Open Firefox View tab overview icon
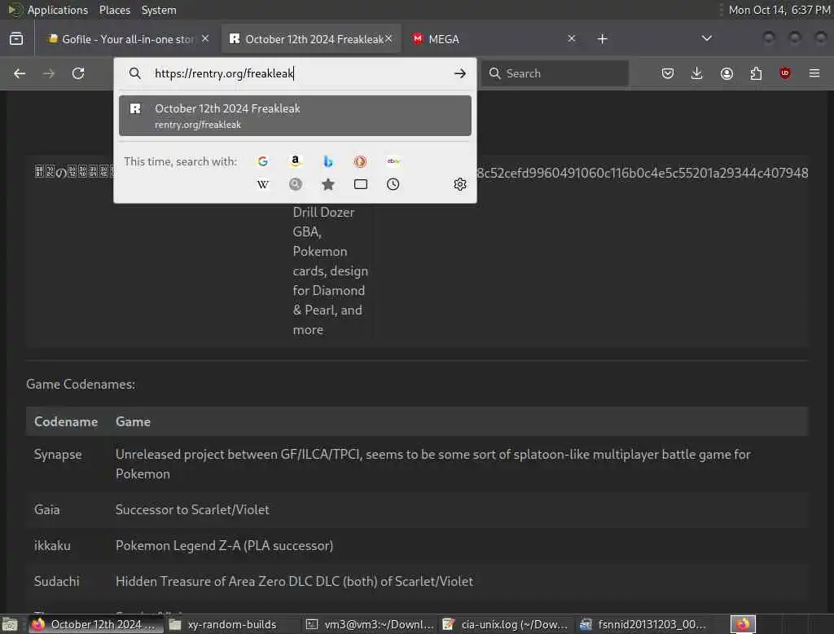Image resolution: width=834 pixels, height=634 pixels. 16,39
